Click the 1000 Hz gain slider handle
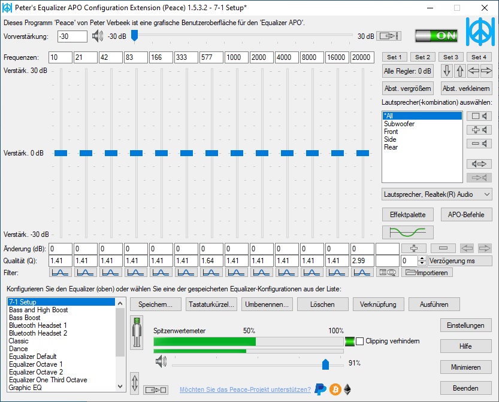 pyautogui.click(x=237, y=153)
